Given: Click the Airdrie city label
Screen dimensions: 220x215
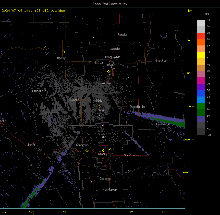Looking at the screenshot, I should point(103,137).
